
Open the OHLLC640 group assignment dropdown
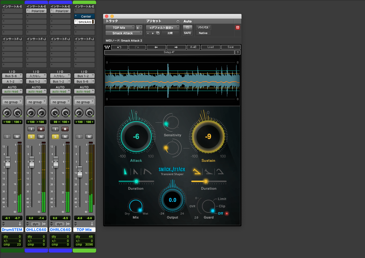[x=36, y=102]
